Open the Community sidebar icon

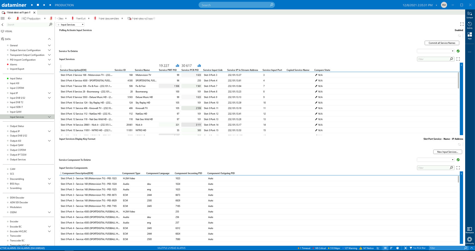pos(470,240)
